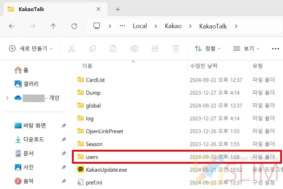Click the Share icon in toolbar
The width and height of the screenshot is (283, 189).
click(155, 49)
